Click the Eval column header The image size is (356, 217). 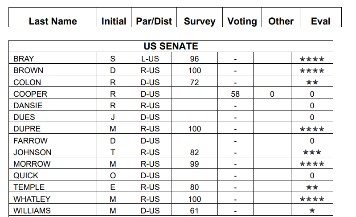click(320, 21)
